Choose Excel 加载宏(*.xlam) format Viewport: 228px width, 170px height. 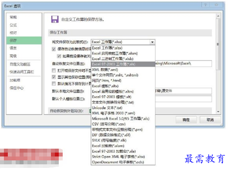[123, 146]
